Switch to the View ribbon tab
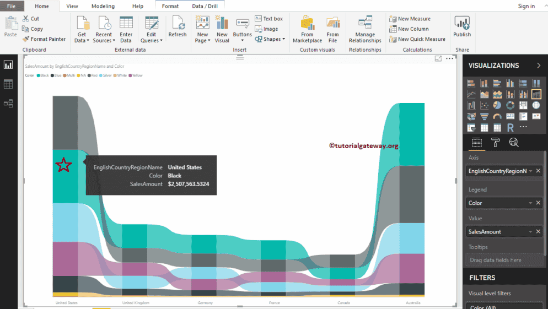 pos(72,6)
